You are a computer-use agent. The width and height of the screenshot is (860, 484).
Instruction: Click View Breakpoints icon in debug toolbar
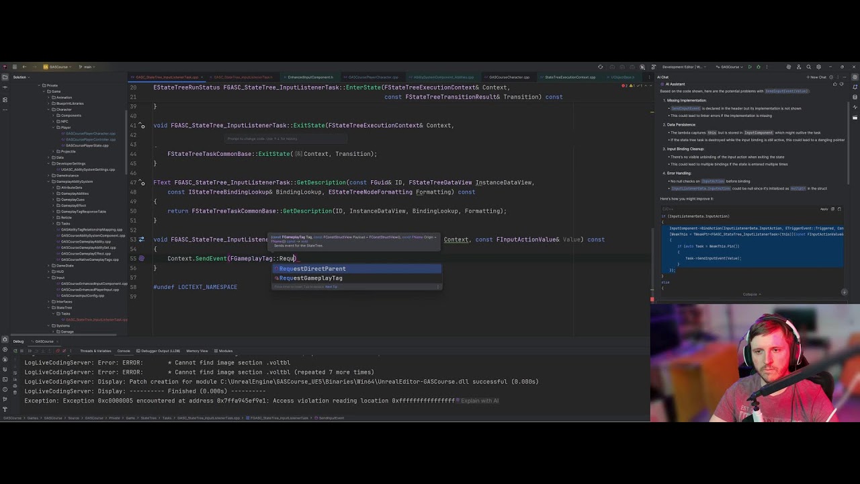click(57, 351)
